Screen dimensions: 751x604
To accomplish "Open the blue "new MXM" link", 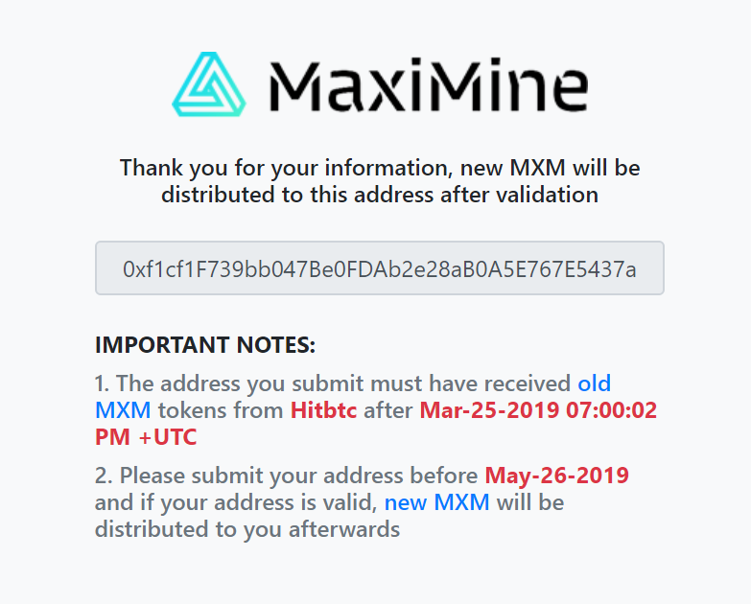I will pos(436,502).
